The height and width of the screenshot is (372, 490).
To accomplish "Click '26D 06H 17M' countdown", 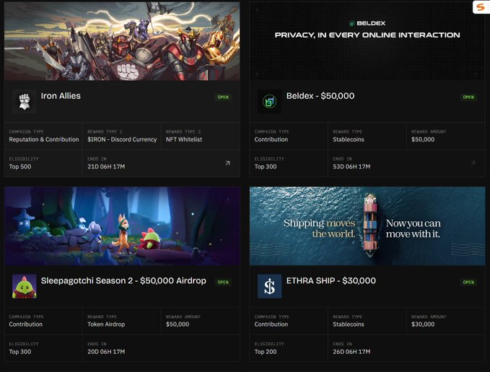I will click(351, 352).
